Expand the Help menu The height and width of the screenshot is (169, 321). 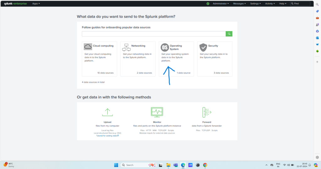click(282, 4)
